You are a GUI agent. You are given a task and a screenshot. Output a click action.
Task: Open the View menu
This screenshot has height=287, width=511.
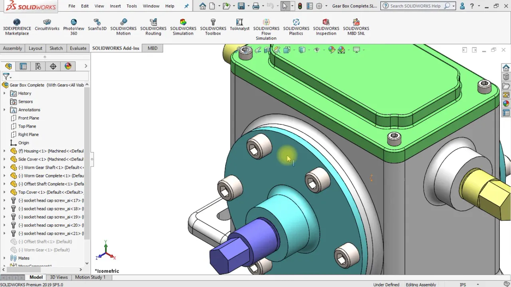[99, 6]
